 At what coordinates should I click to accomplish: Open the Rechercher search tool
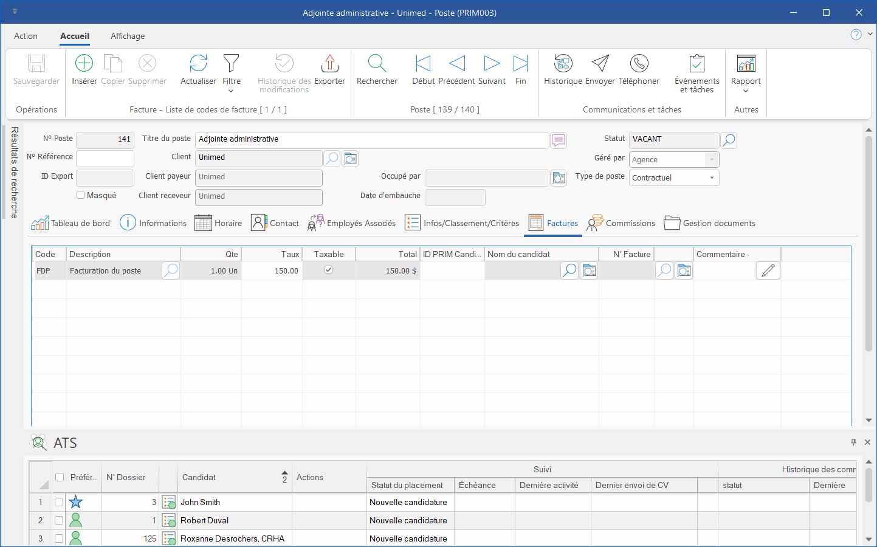point(377,64)
